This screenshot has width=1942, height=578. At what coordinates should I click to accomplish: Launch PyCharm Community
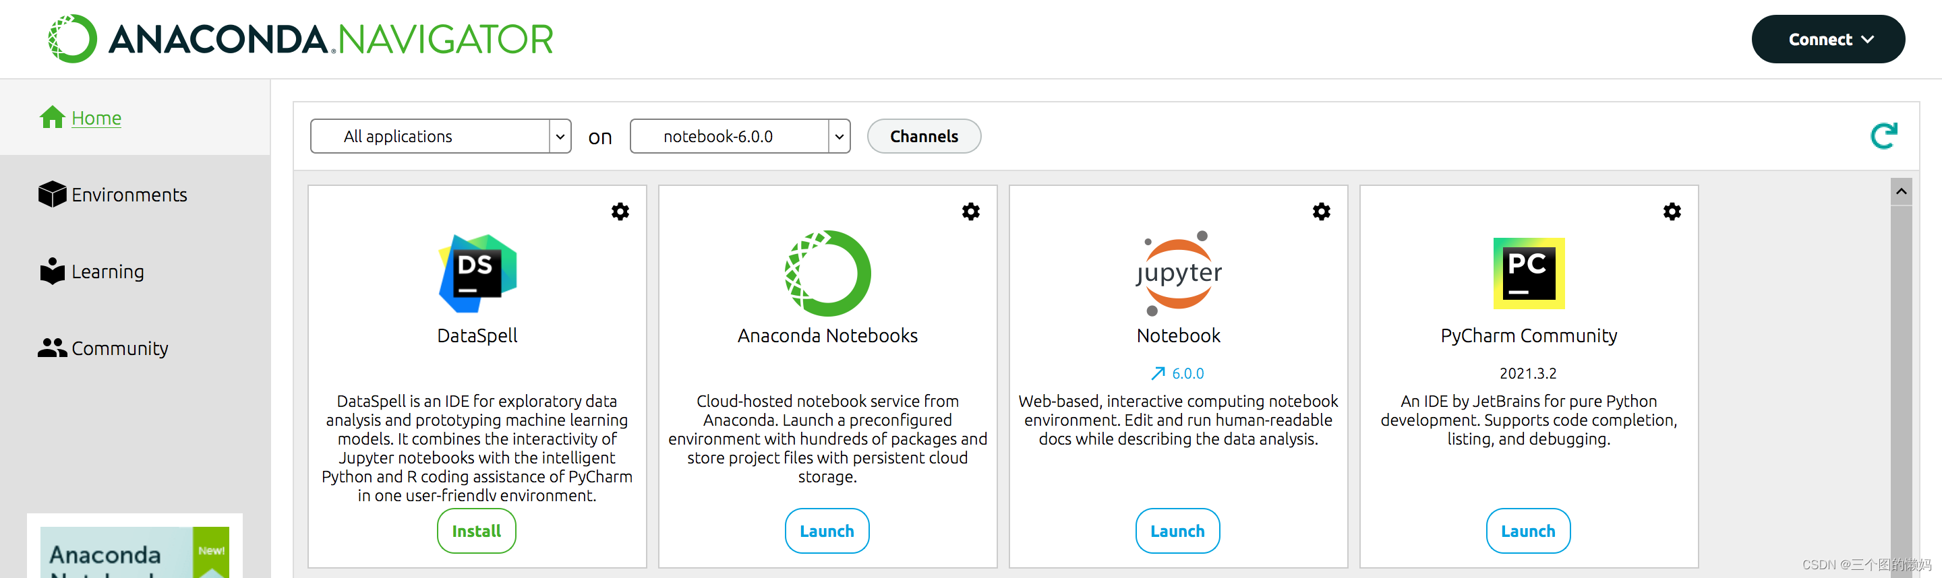click(1528, 531)
